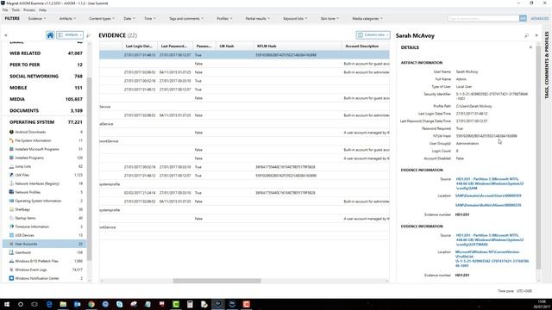Open USB Devices artifacts
Image resolution: width=552 pixels, height=310 pixels.
coord(46,235)
